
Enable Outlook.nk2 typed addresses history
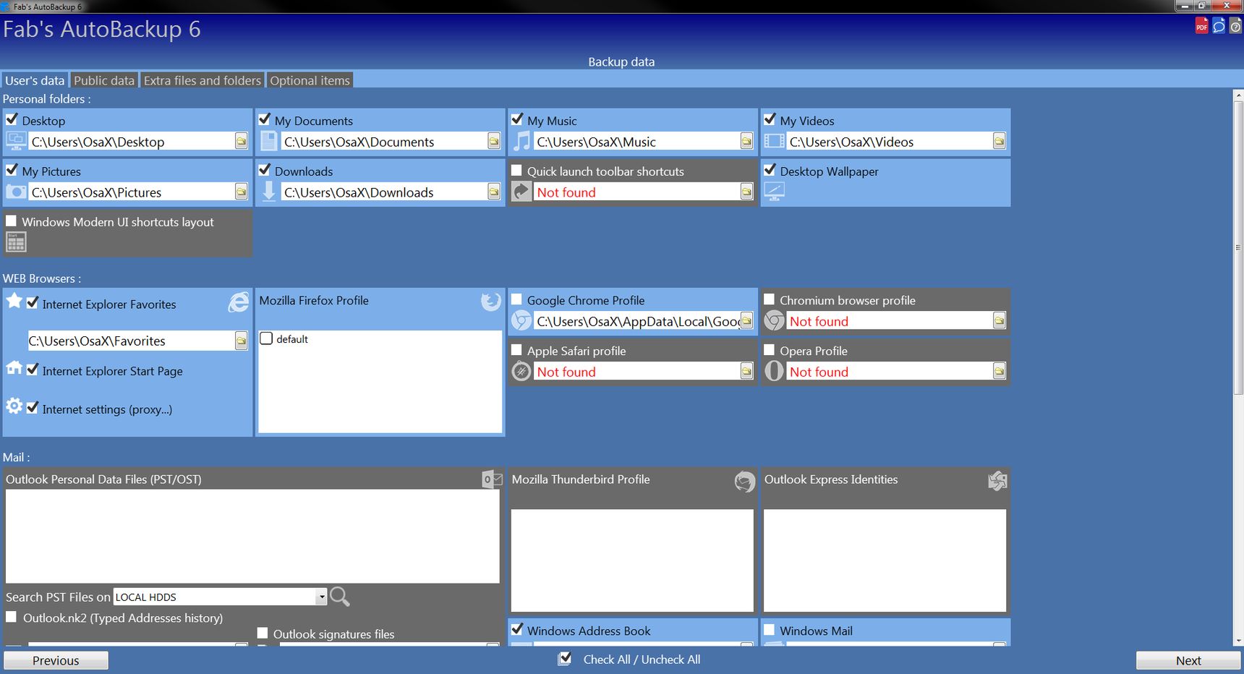pyautogui.click(x=11, y=617)
